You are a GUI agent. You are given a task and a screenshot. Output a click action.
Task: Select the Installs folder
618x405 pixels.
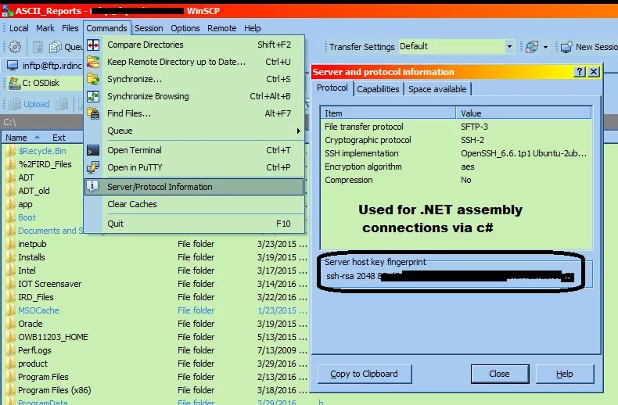[31, 257]
